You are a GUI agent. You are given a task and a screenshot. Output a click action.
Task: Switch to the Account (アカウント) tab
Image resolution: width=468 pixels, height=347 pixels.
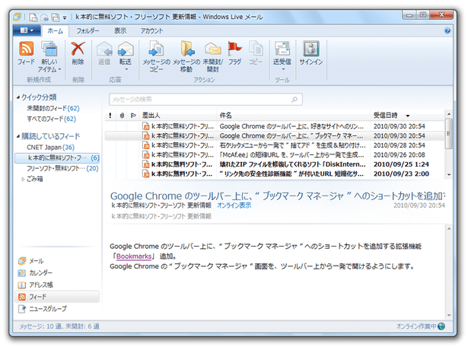tap(151, 30)
